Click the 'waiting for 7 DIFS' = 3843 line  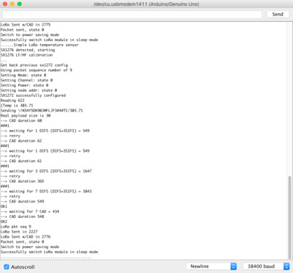click(x=46, y=192)
